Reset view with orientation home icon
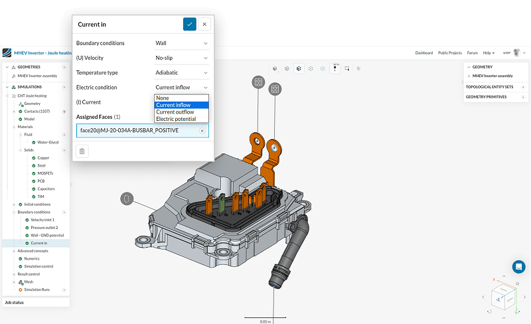531x324 pixels. point(518,283)
